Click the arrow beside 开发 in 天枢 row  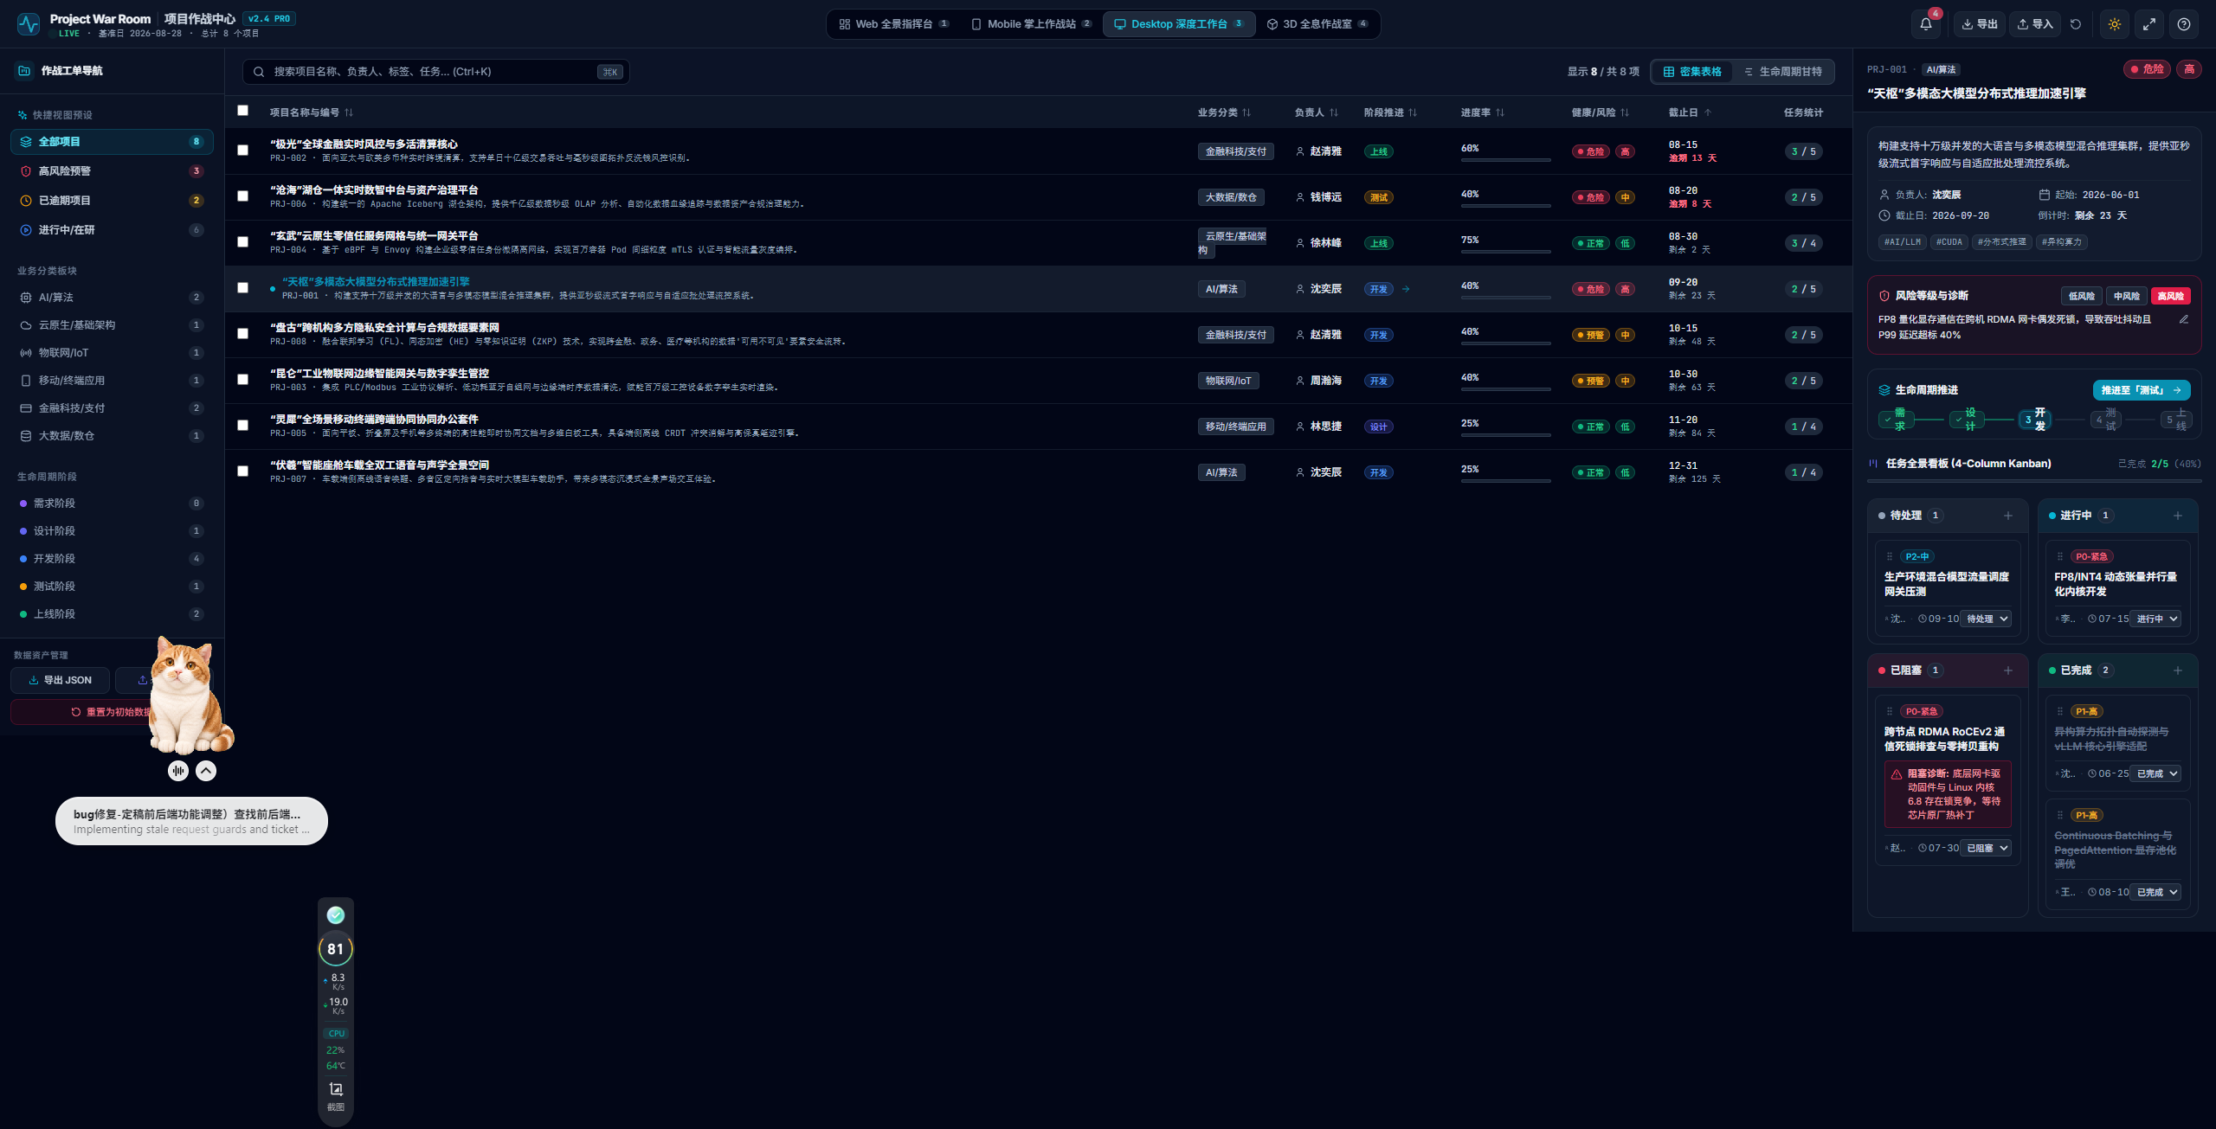[1406, 289]
